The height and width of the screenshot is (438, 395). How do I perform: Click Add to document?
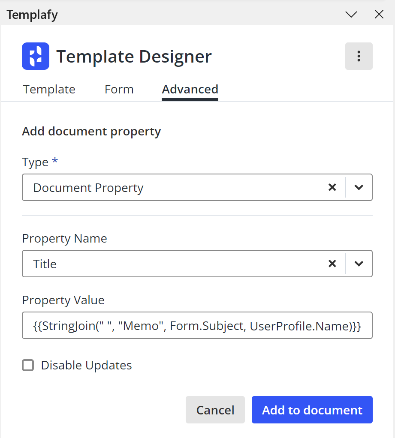point(312,410)
